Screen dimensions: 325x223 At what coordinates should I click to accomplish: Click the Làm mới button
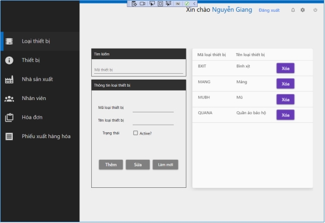tap(165, 164)
